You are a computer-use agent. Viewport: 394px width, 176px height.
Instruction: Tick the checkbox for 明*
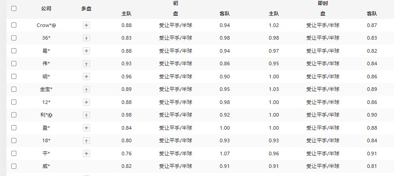[14, 77]
